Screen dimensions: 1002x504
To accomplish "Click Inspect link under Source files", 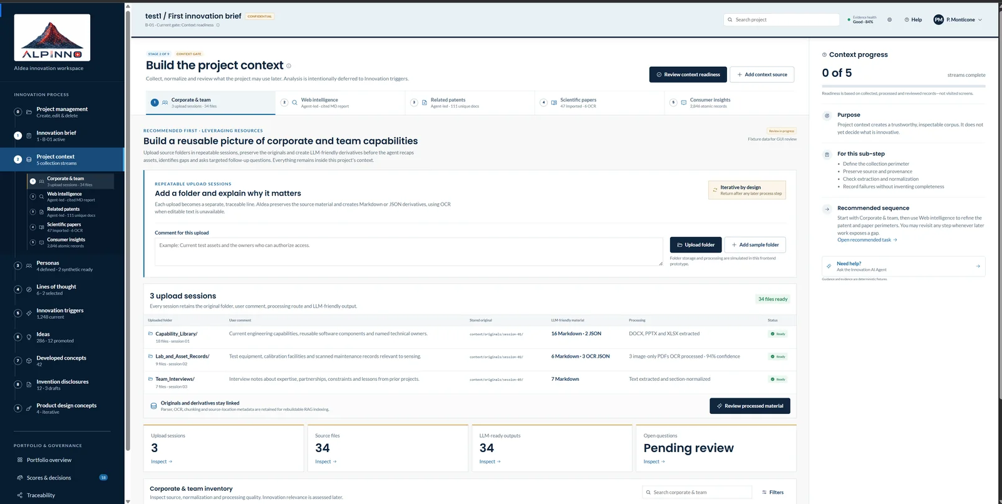I will click(326, 461).
